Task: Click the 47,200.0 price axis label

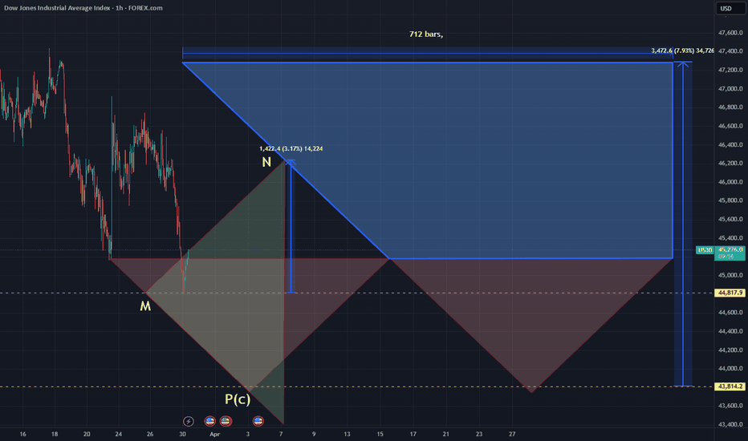Action: tap(730, 70)
